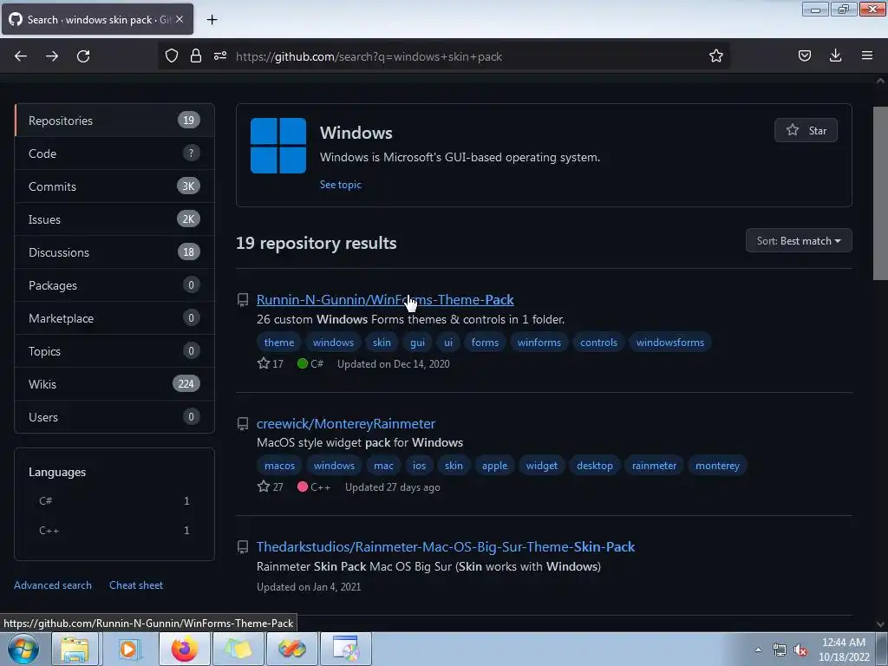The width and height of the screenshot is (888, 666).
Task: Click the 'theme' topic tag
Action: click(x=279, y=342)
